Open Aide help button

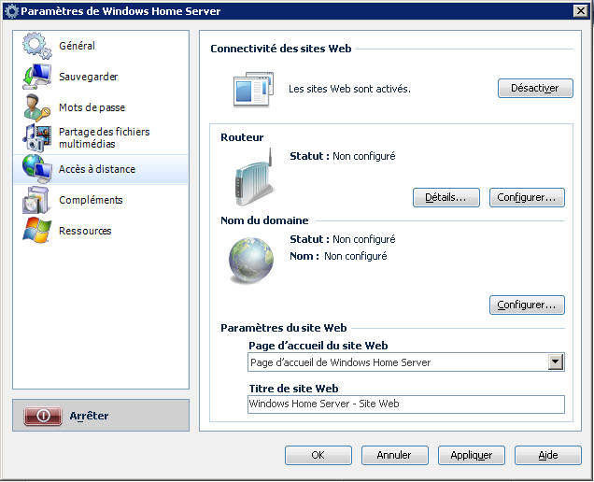[x=548, y=455]
